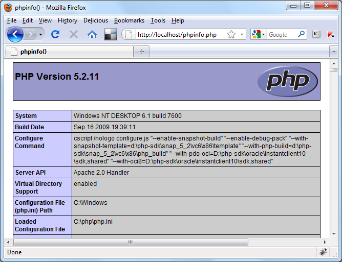Click 'Windows NT DESKTOP 6.1 build 7600' value
The image size is (342, 262).
[127, 116]
